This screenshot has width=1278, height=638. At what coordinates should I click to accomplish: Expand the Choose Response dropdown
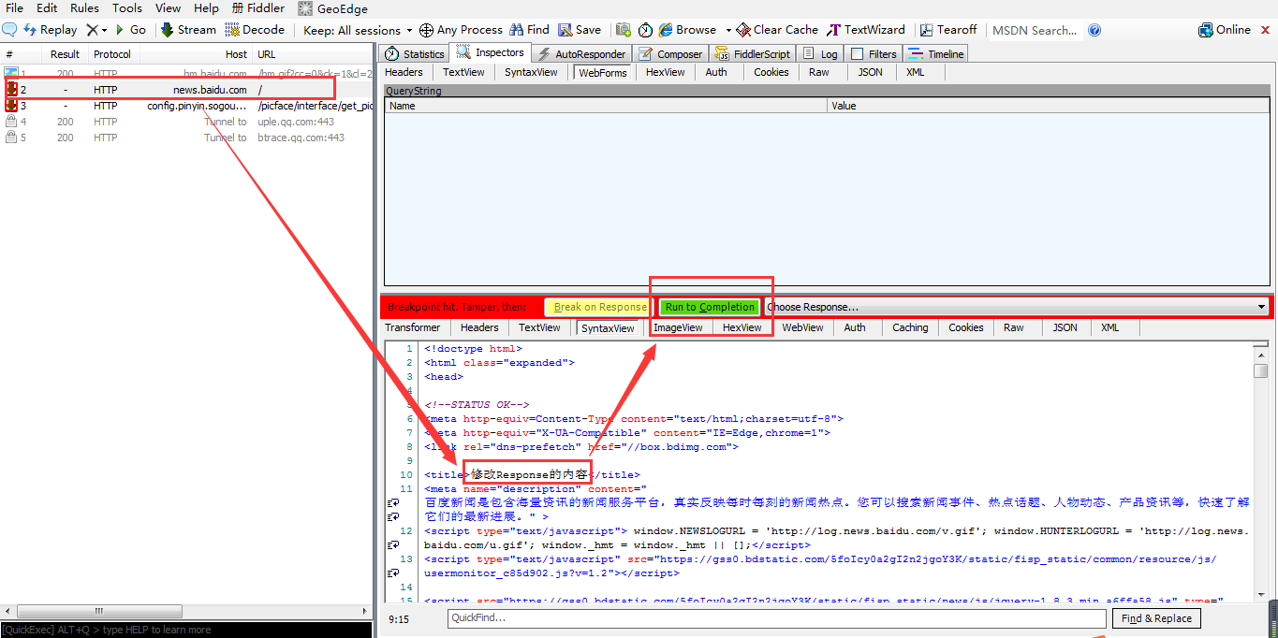point(1016,307)
